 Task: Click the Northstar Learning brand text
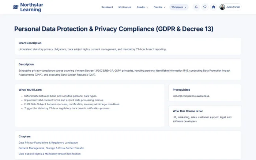(32, 7)
